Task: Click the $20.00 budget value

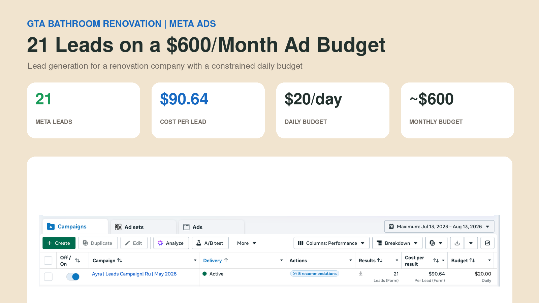Action: pos(483,274)
